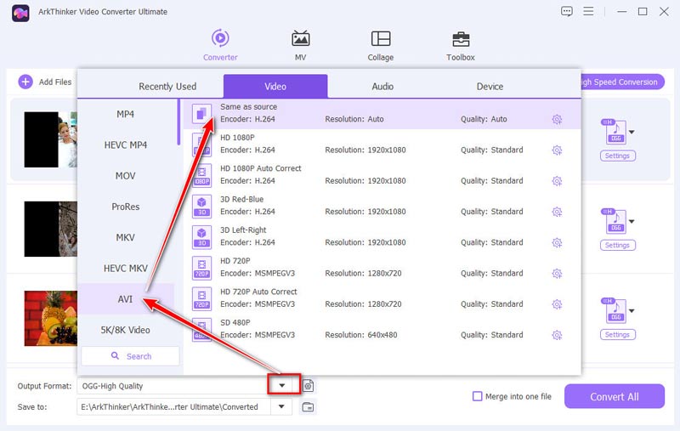Click the second file's thumbnail
The height and width of the screenshot is (431, 680).
click(x=51, y=229)
